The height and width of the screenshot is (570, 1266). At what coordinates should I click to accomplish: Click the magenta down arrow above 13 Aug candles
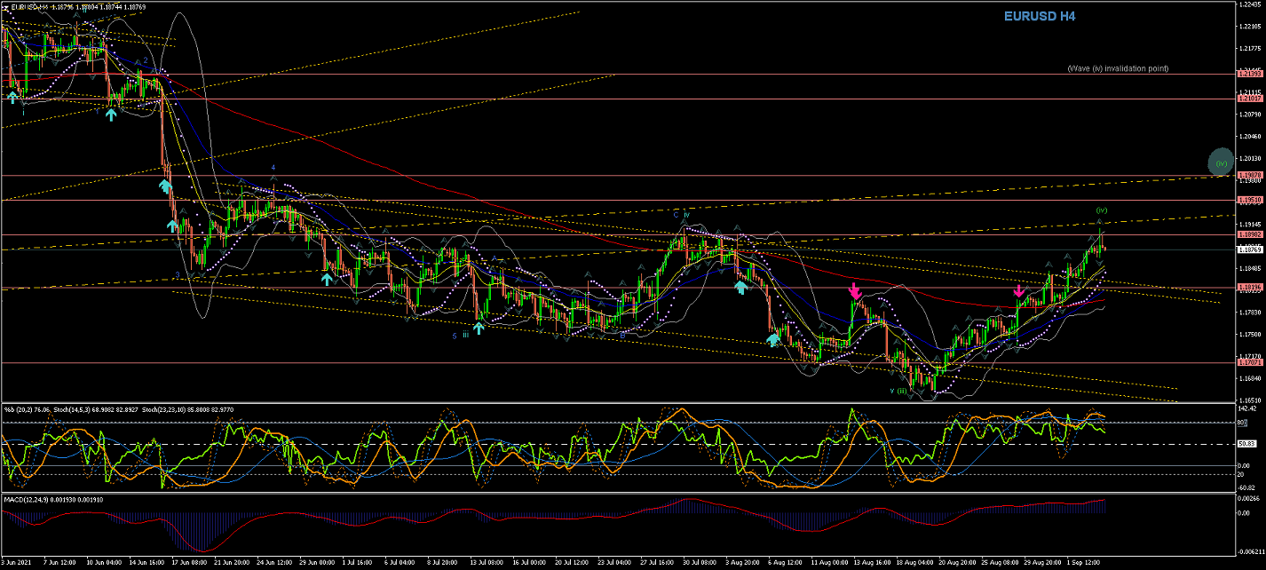pos(854,290)
